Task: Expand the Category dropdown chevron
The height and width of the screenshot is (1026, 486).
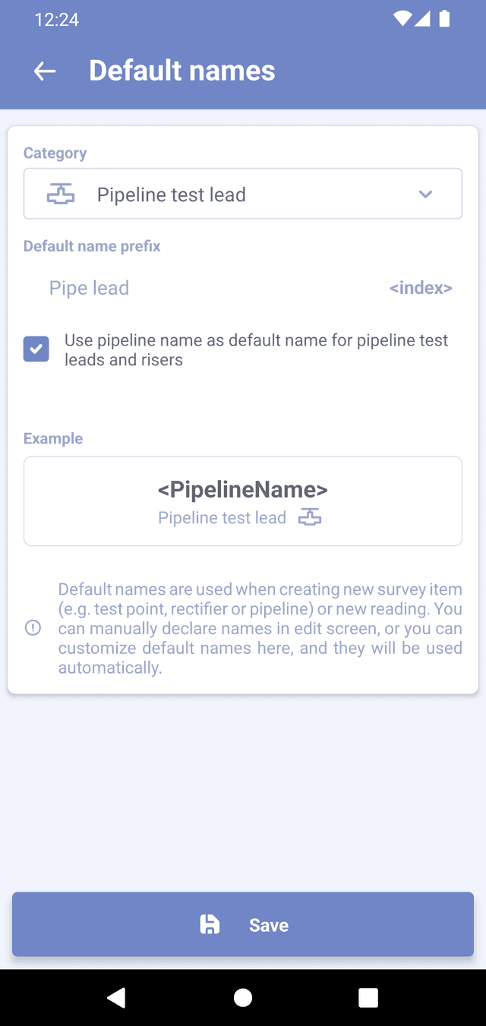Action: [x=425, y=194]
